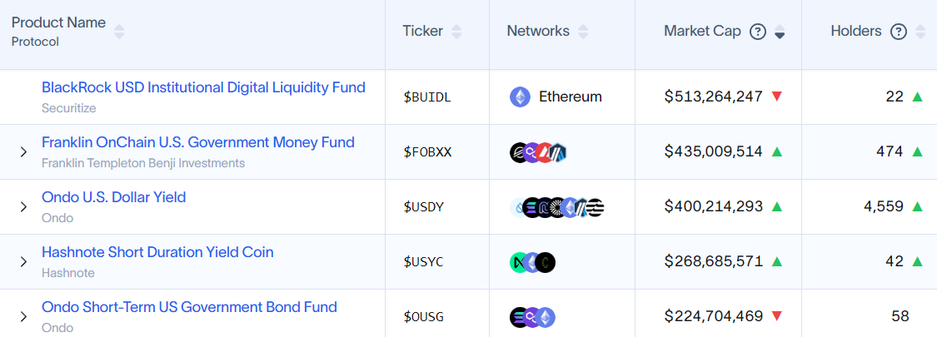Click the network icons for $USYC
The width and height of the screenshot is (937, 337).
pos(532,262)
